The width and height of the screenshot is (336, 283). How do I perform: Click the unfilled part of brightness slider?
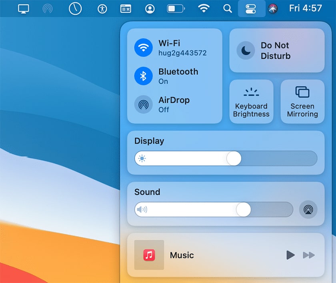point(279,158)
